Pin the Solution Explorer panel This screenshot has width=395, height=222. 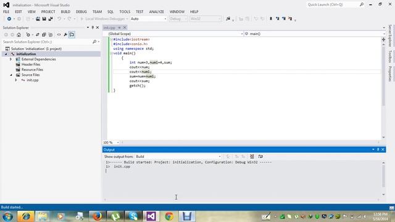[x=93, y=27]
